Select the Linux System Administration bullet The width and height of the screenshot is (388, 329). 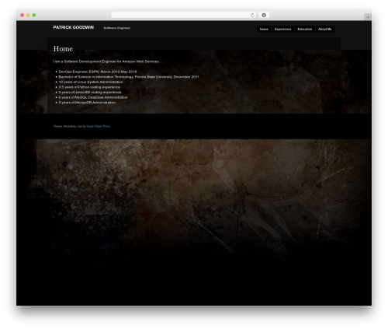point(91,82)
